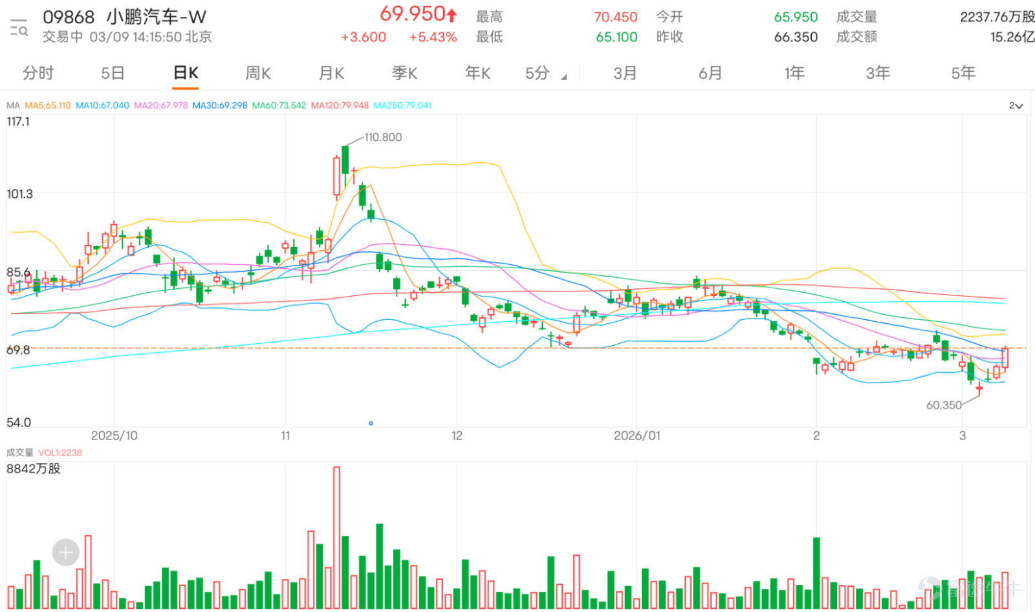Viewport: 1035px width, 612px height.
Task: Click today's open value 65.950
Action: click(x=796, y=17)
